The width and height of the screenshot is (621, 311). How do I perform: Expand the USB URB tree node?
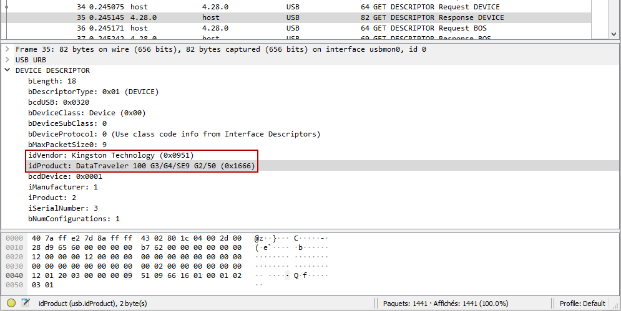(7, 60)
